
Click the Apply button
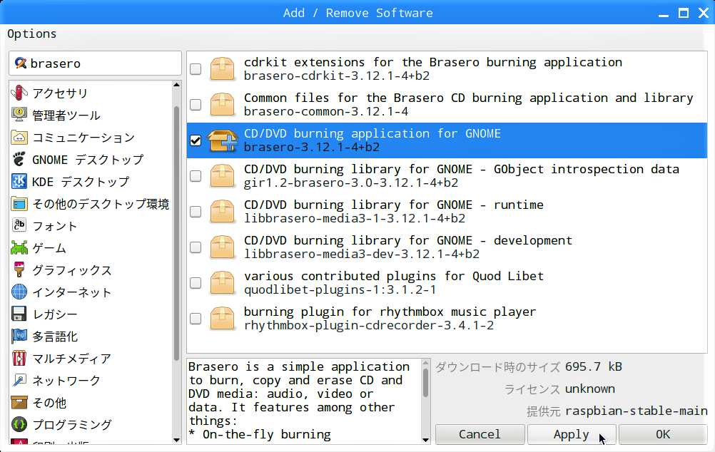pyautogui.click(x=572, y=434)
